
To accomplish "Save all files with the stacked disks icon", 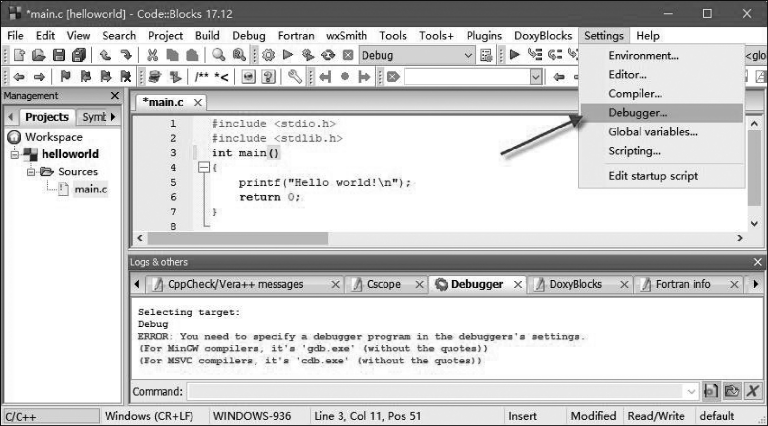I will [79, 55].
